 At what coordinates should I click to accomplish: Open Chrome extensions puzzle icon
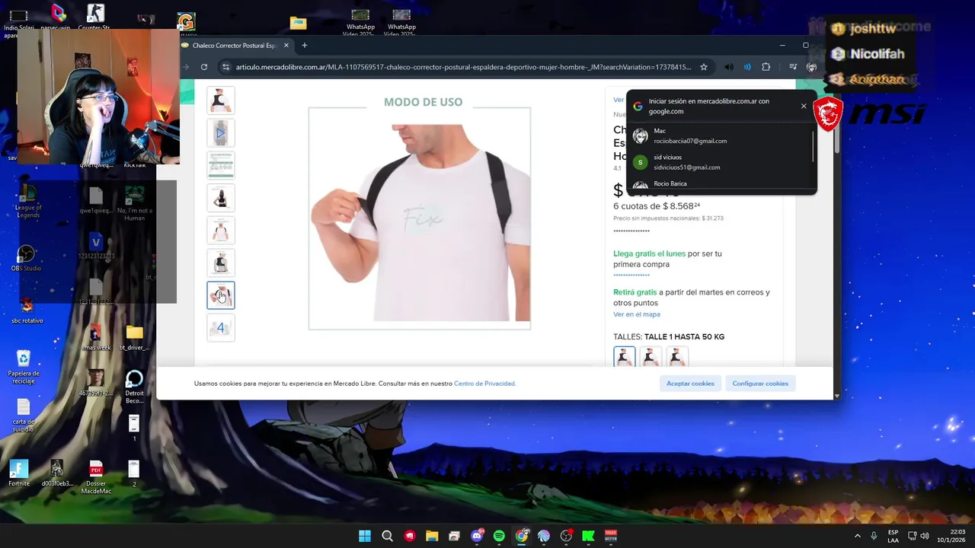766,67
